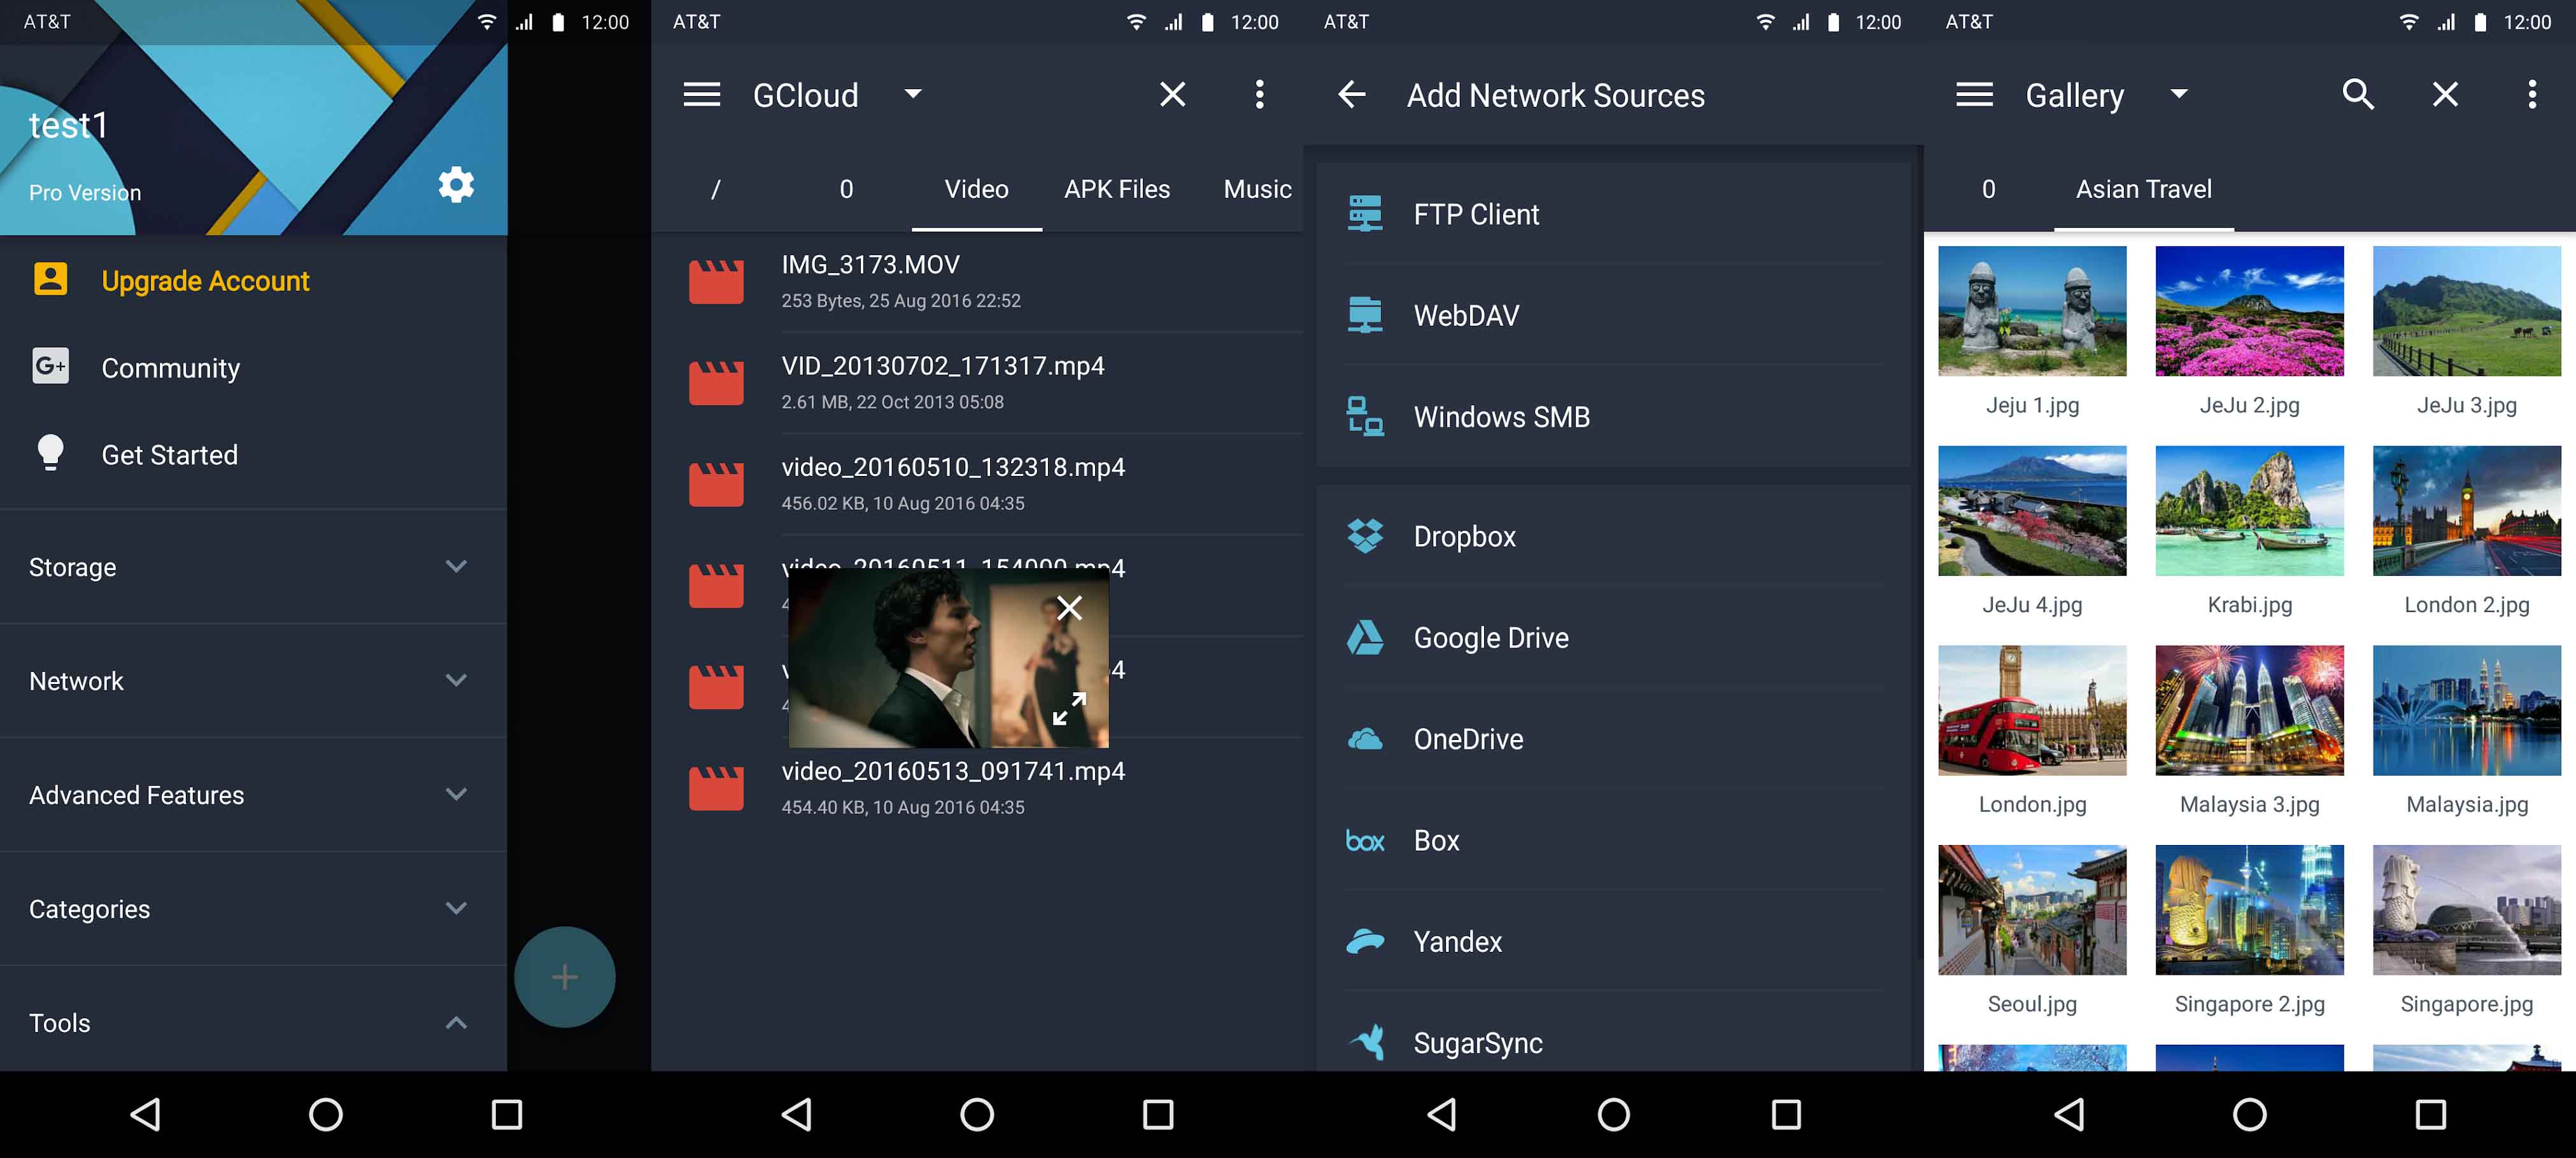Screen dimensions: 2576x1158
Task: Open Get Started entry
Action: [x=169, y=454]
